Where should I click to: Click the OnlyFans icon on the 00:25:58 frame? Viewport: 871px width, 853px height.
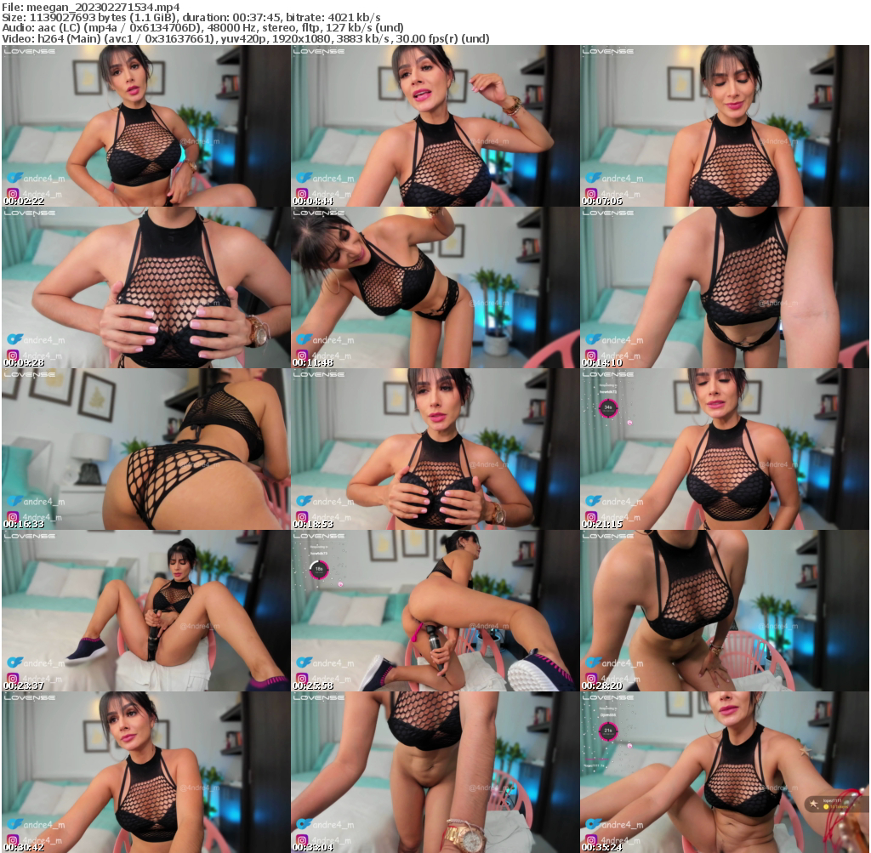[302, 662]
